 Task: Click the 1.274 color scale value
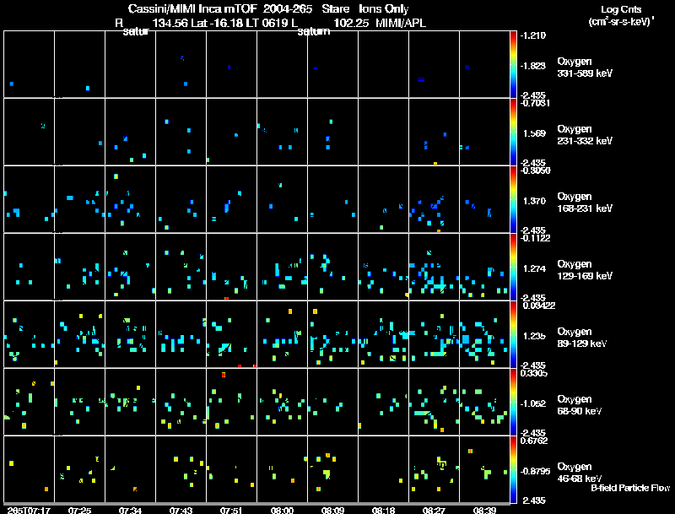click(534, 268)
